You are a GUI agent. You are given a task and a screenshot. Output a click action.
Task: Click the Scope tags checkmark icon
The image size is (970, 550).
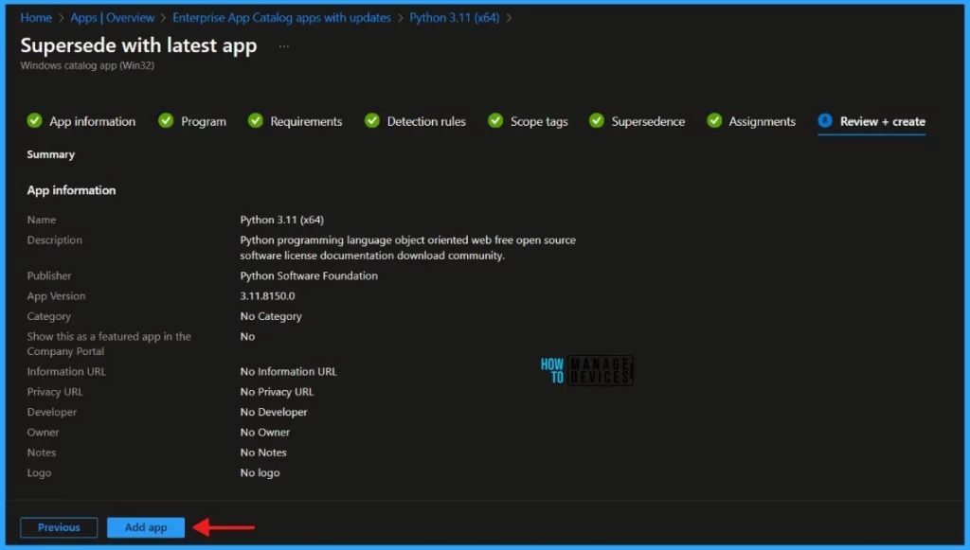click(x=495, y=120)
